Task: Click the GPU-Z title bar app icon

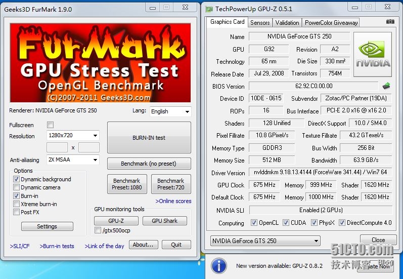Action: coord(209,9)
